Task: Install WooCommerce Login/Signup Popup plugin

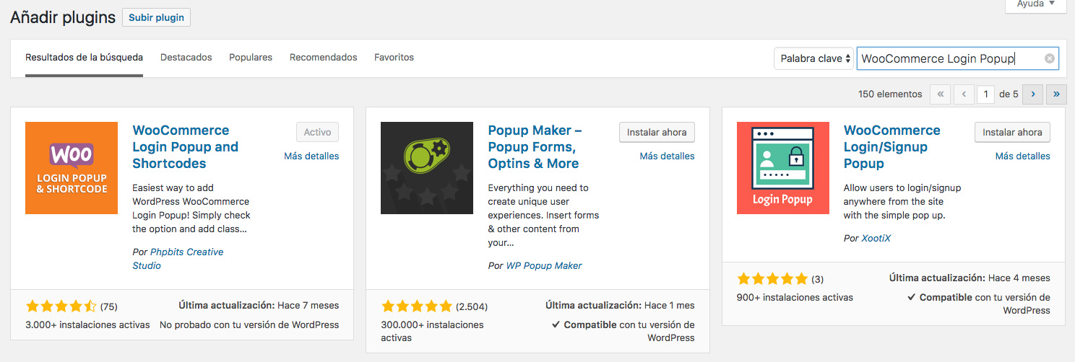Action: [x=1012, y=132]
